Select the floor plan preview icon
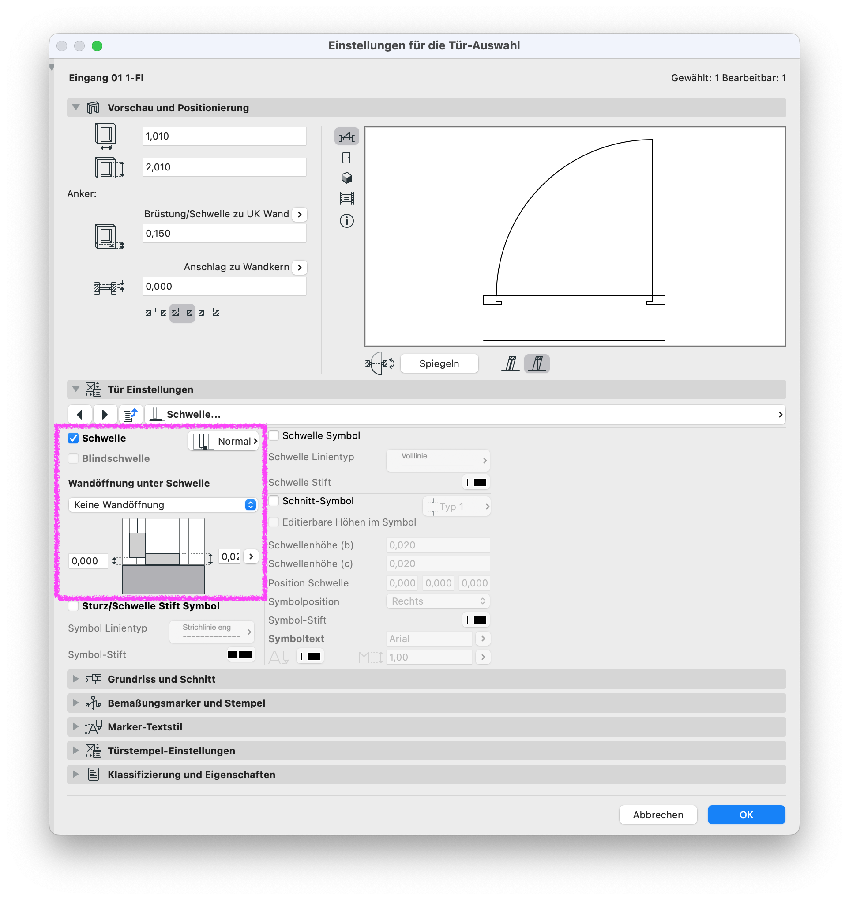849x900 pixels. pos(347,136)
